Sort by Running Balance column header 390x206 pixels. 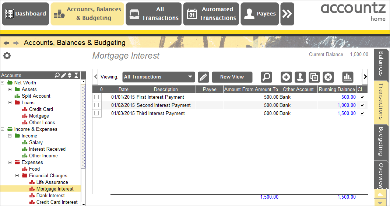[337, 89]
